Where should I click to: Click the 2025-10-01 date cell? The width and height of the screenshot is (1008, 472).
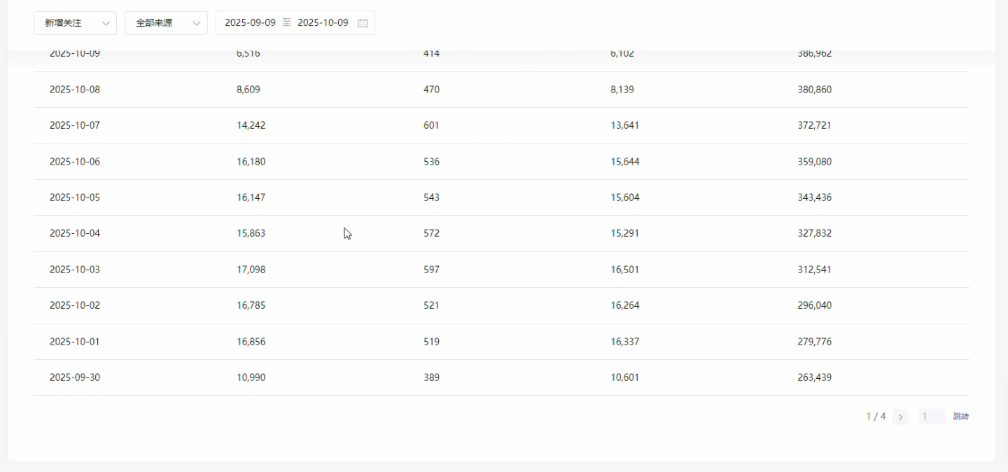coord(75,342)
